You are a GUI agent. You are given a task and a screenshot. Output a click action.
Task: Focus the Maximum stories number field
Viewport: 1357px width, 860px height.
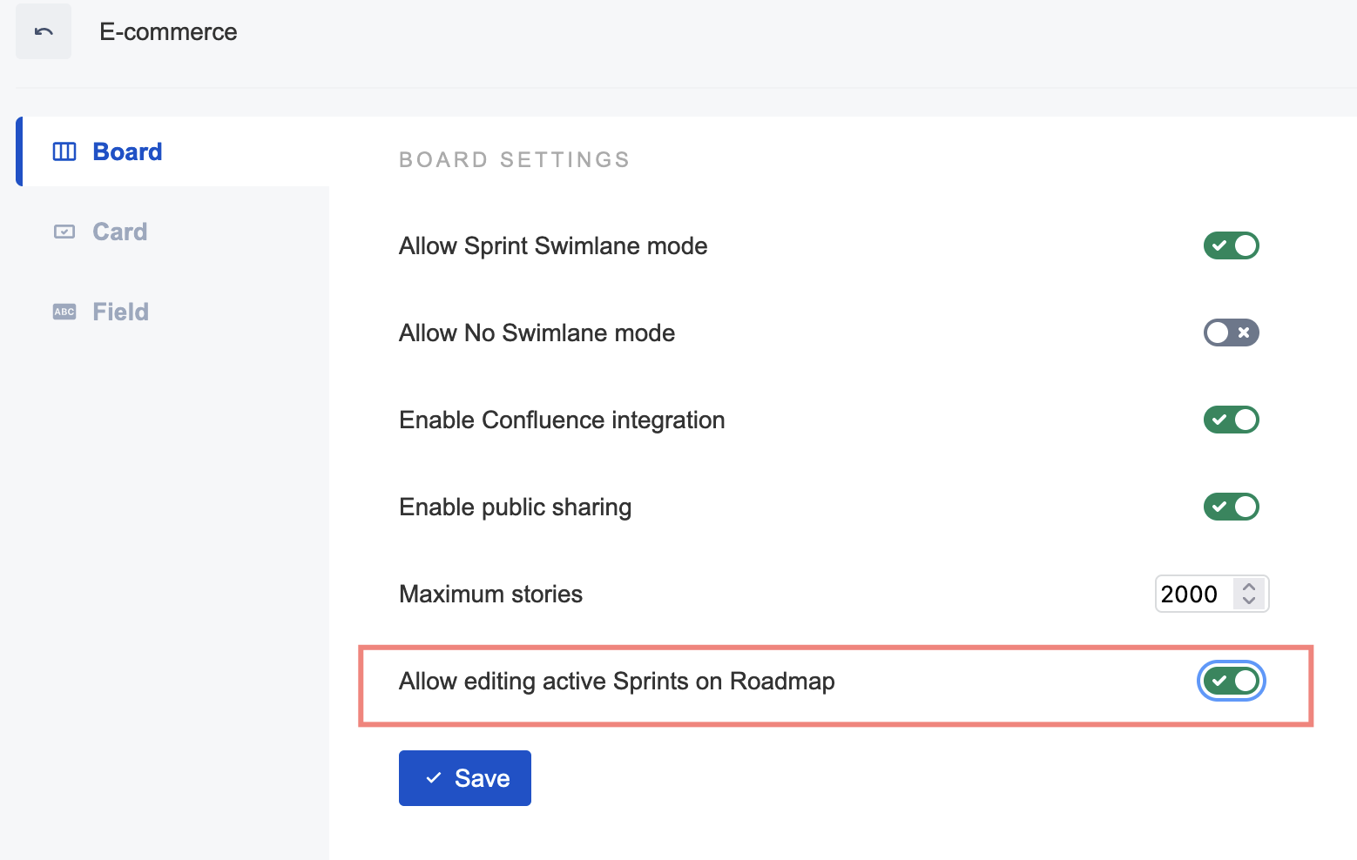pos(1192,594)
